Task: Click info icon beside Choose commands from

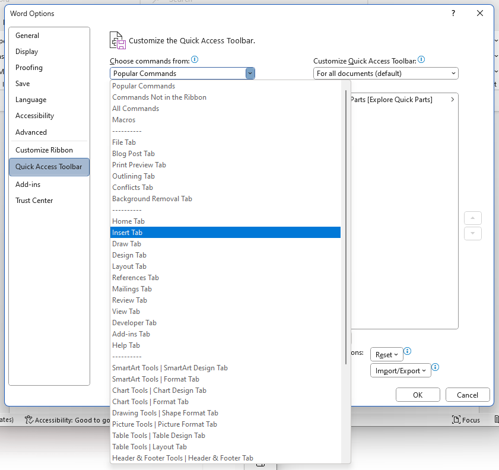Action: pos(195,59)
